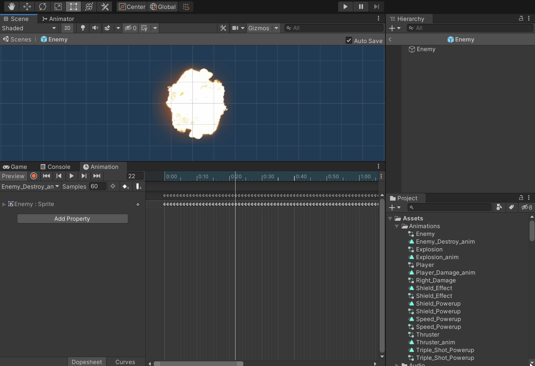Select the Scale tool
This screenshot has height=366, width=535.
(x=58, y=7)
